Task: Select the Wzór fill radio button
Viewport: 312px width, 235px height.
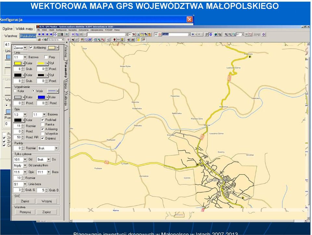Action: [x=33, y=91]
